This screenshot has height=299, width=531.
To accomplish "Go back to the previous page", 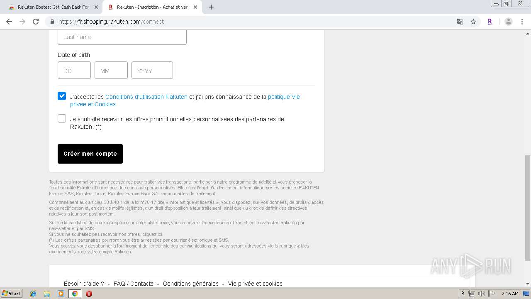I will [9, 22].
